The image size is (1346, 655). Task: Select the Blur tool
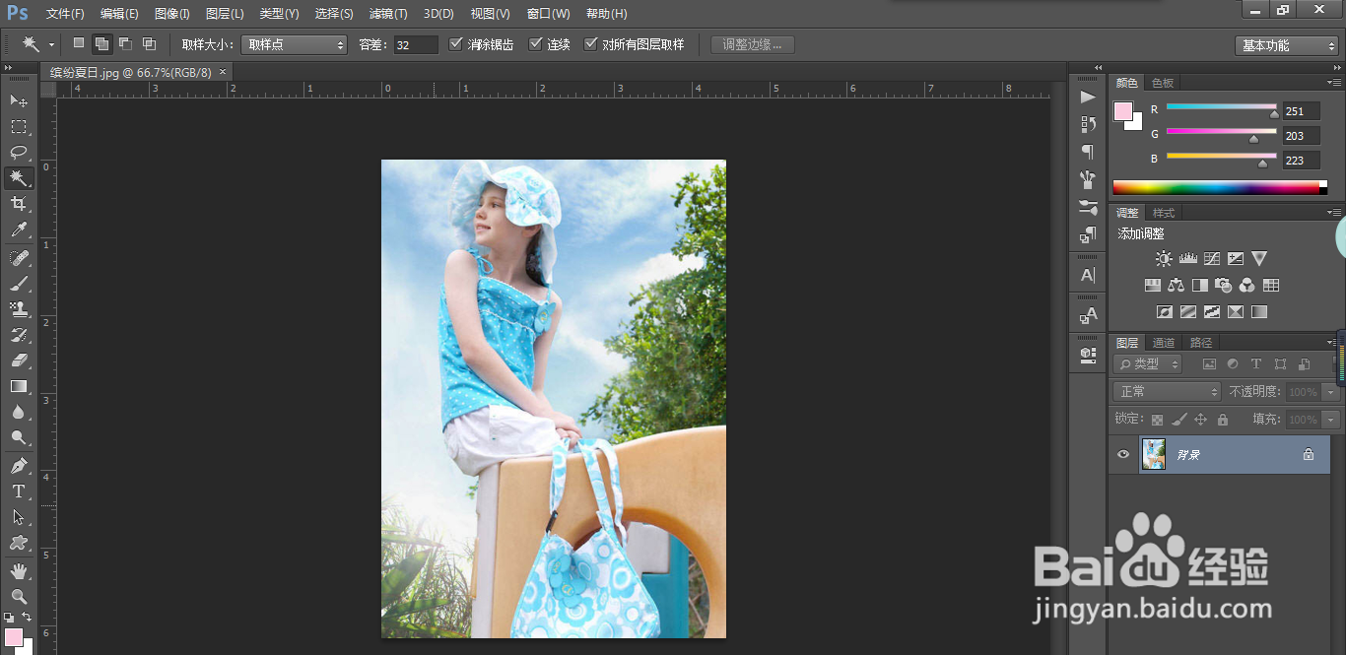point(19,412)
